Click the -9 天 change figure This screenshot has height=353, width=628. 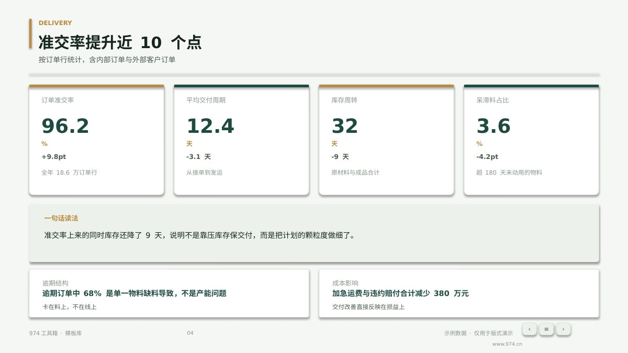tap(340, 156)
